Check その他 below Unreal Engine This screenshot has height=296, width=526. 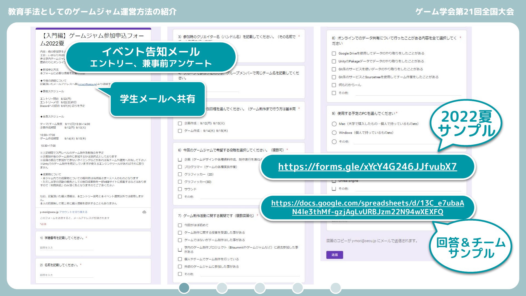[334, 189]
